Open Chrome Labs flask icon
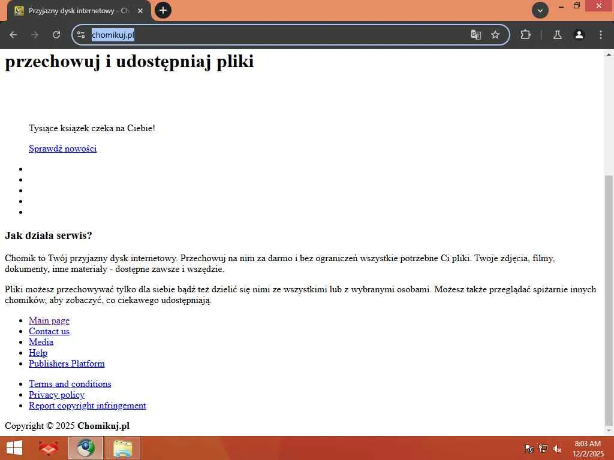The width and height of the screenshot is (614, 460). [558, 35]
